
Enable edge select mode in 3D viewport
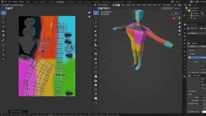(116, 5)
